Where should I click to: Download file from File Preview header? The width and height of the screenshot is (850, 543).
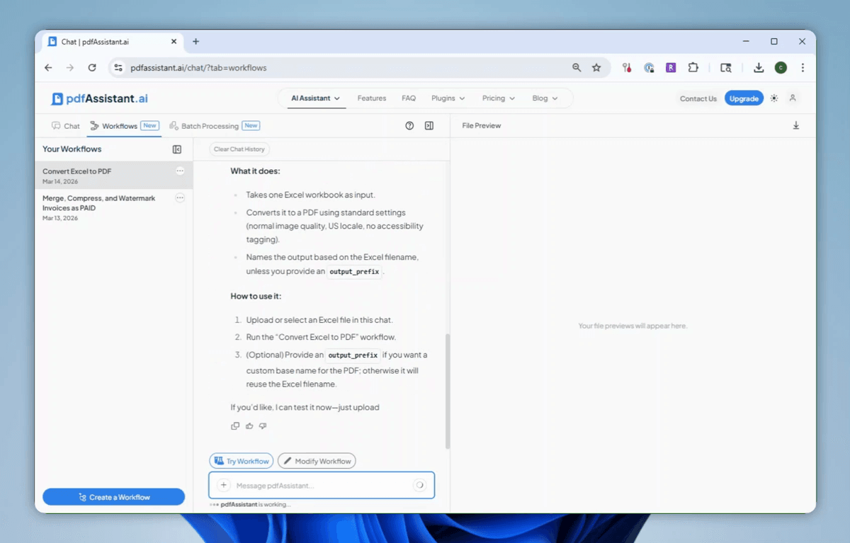tap(795, 125)
